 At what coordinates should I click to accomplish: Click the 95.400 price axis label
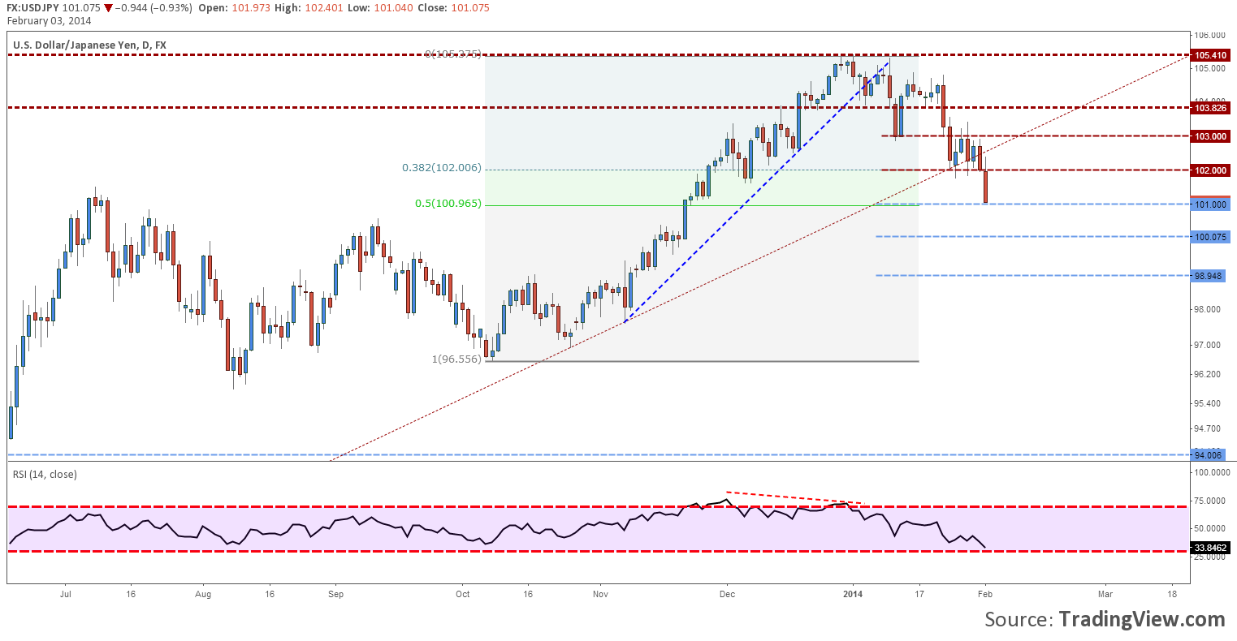[1208, 404]
